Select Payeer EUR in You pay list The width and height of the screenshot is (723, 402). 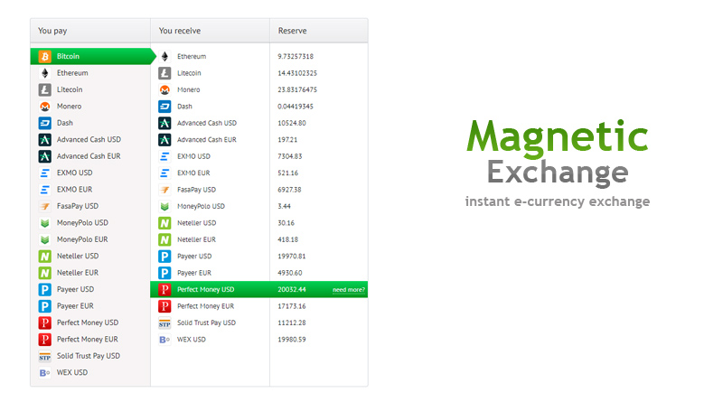coord(75,305)
